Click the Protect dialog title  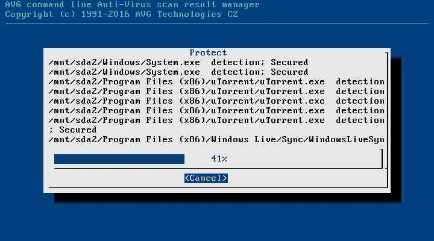[208, 52]
